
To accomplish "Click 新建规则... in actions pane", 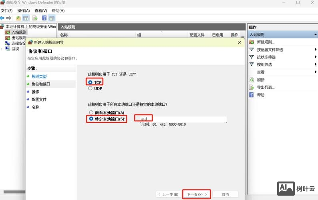I will coord(266,42).
